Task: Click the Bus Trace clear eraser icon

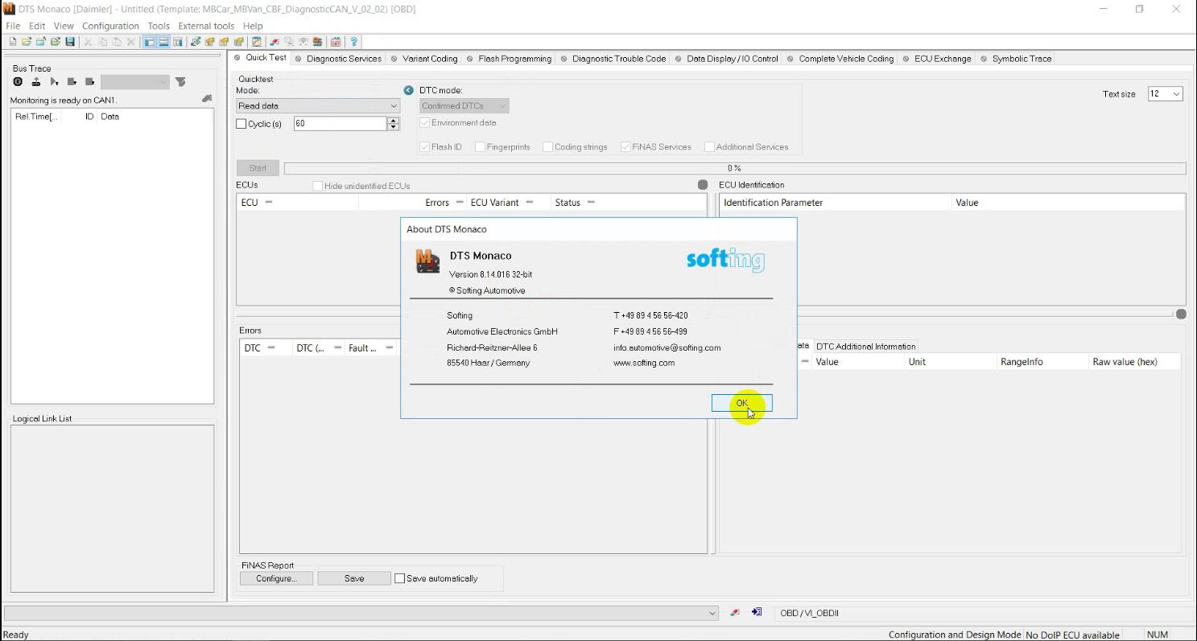Action: coord(207,99)
